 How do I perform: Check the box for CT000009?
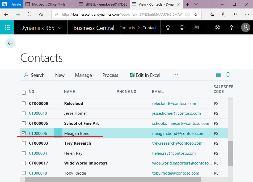(24, 103)
